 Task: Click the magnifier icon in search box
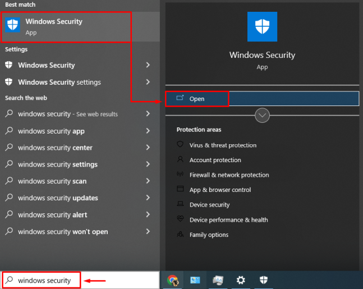(x=9, y=279)
